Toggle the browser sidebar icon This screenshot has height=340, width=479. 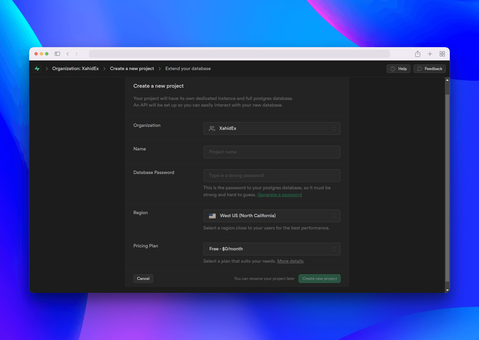(57, 53)
